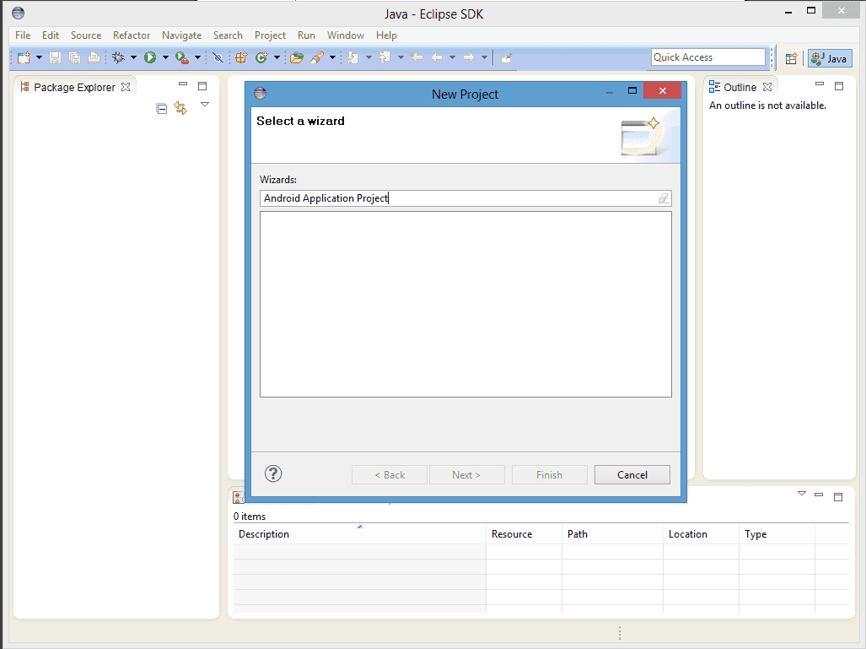
Task: Click the Quick Access search field
Action: [x=708, y=57]
